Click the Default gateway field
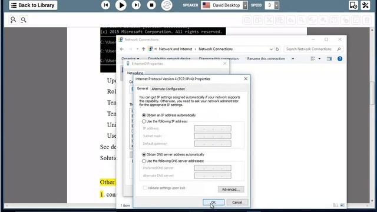 pos(213,144)
